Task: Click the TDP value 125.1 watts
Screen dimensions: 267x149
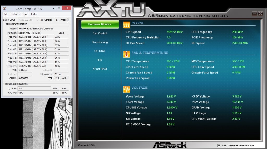Action: point(62,78)
